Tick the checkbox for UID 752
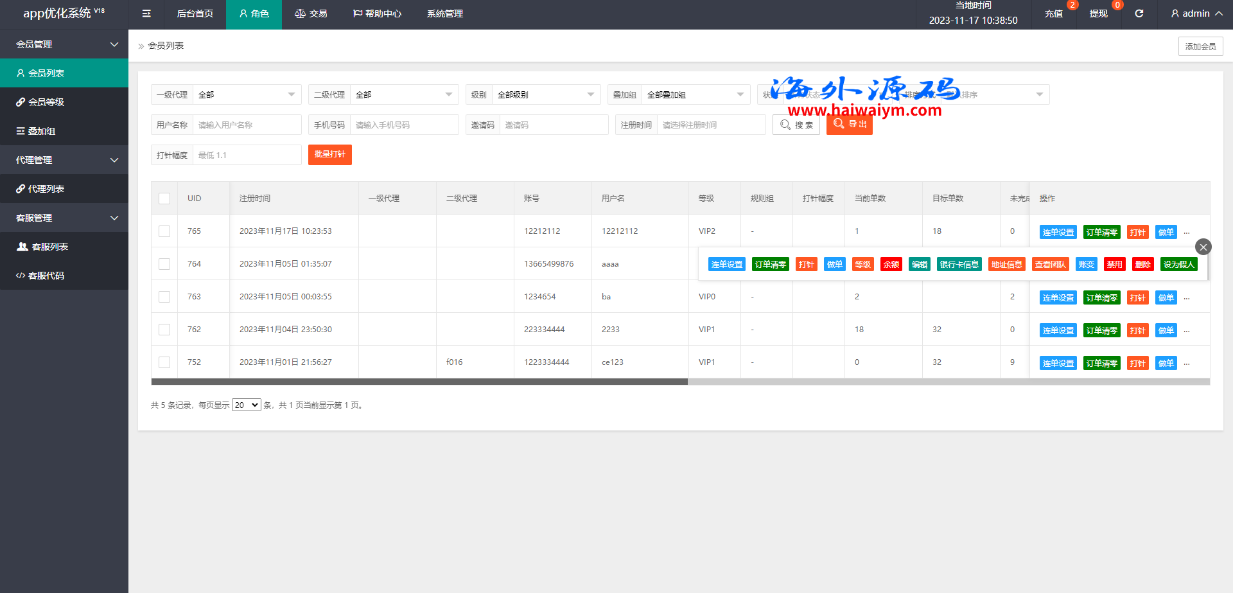This screenshot has height=593, width=1233. (164, 362)
